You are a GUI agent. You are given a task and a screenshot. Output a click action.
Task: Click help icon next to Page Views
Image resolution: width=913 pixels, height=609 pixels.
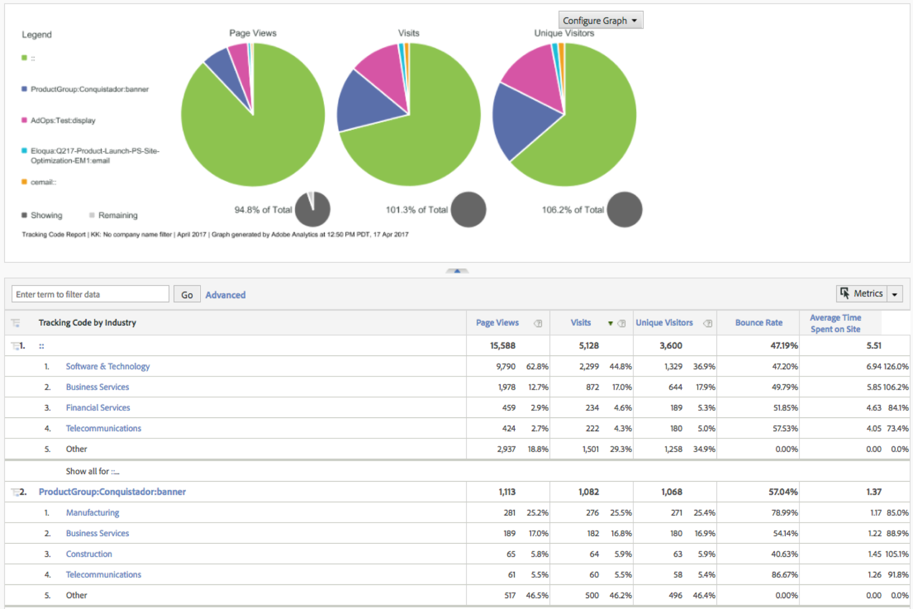click(x=538, y=323)
